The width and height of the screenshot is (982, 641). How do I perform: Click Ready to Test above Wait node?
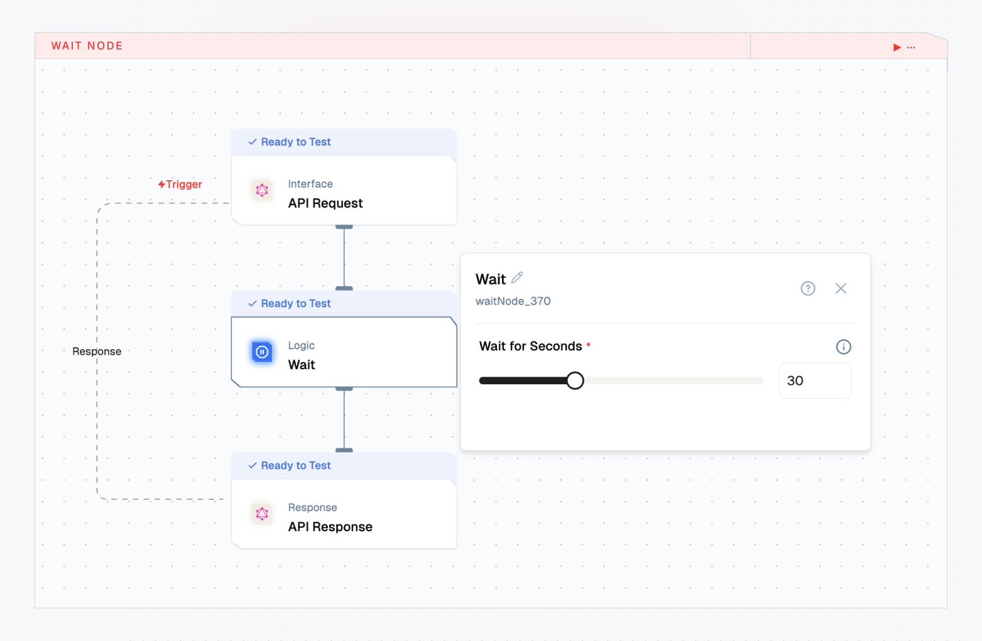(x=295, y=304)
